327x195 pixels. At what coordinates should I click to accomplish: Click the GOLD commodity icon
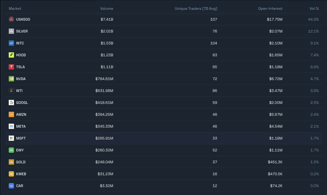(x=11, y=162)
